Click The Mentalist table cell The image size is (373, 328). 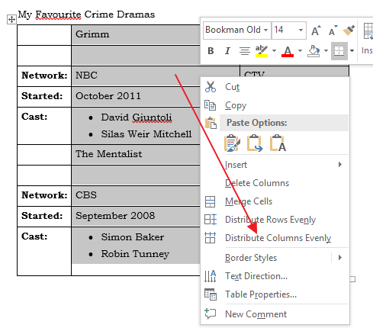[x=136, y=154]
